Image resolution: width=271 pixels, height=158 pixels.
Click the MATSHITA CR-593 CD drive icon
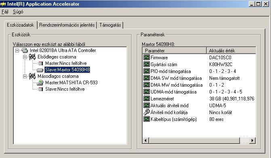pyautogui.click(x=40, y=83)
